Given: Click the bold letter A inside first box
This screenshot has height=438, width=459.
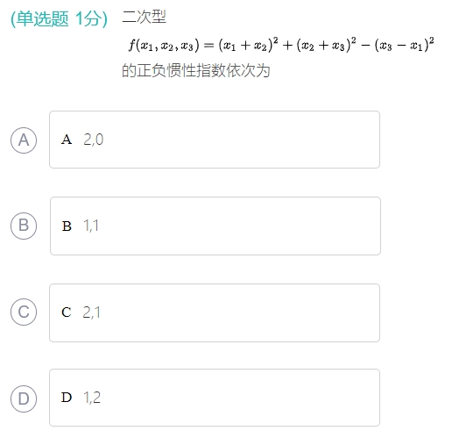Looking at the screenshot, I should (x=67, y=140).
